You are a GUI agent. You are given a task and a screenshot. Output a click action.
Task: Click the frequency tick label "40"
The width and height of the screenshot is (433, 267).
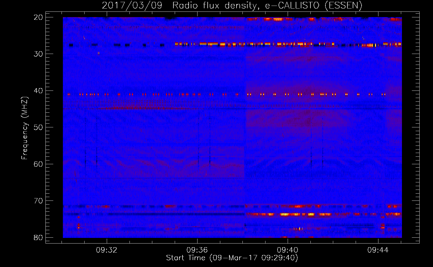[x=38, y=91]
